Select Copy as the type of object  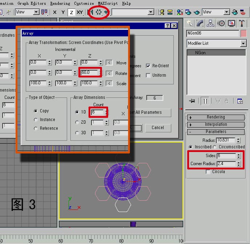(x=36, y=111)
